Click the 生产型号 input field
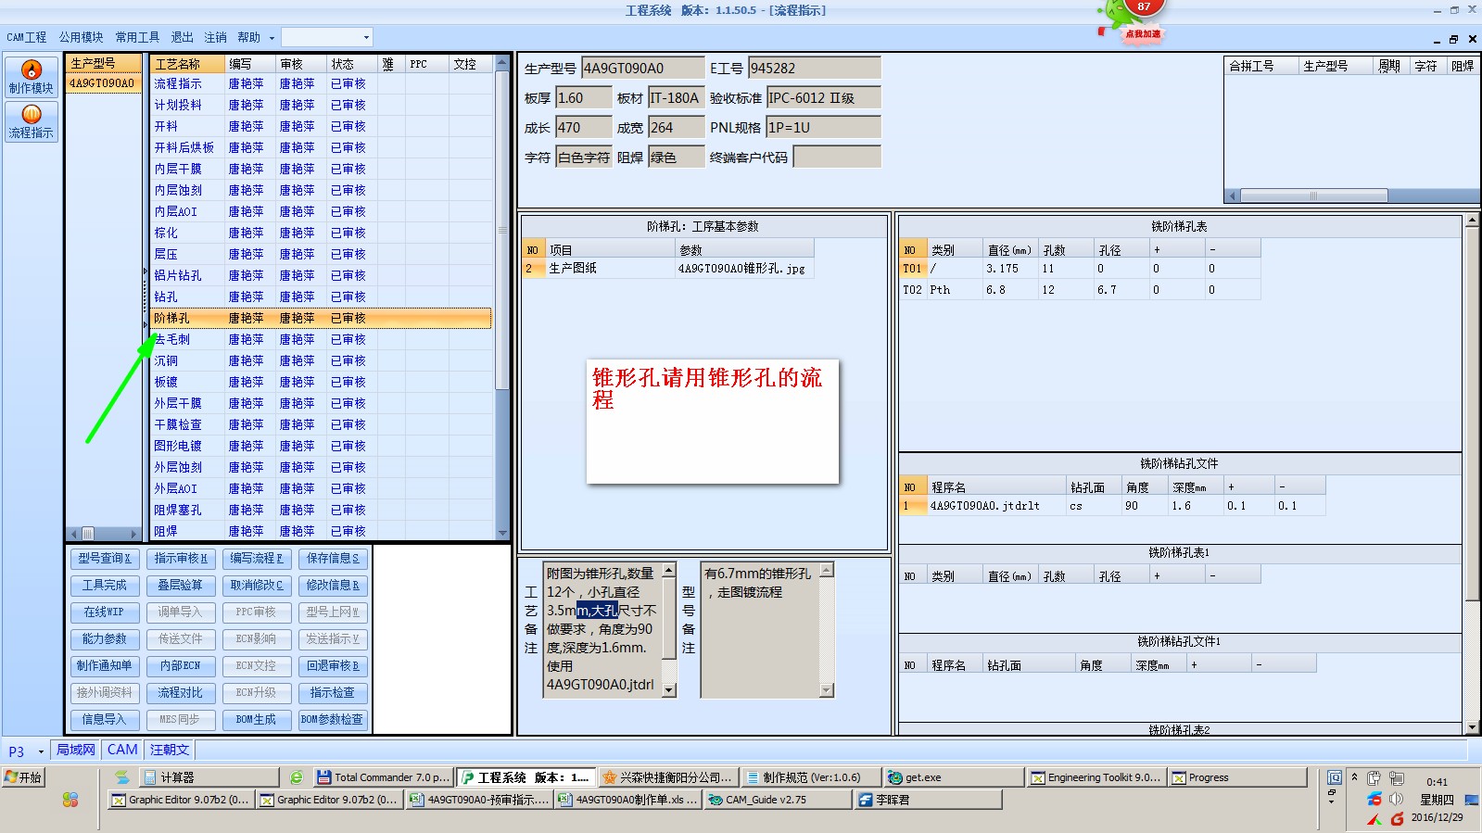Screen dimensions: 1482x833 pos(642,68)
